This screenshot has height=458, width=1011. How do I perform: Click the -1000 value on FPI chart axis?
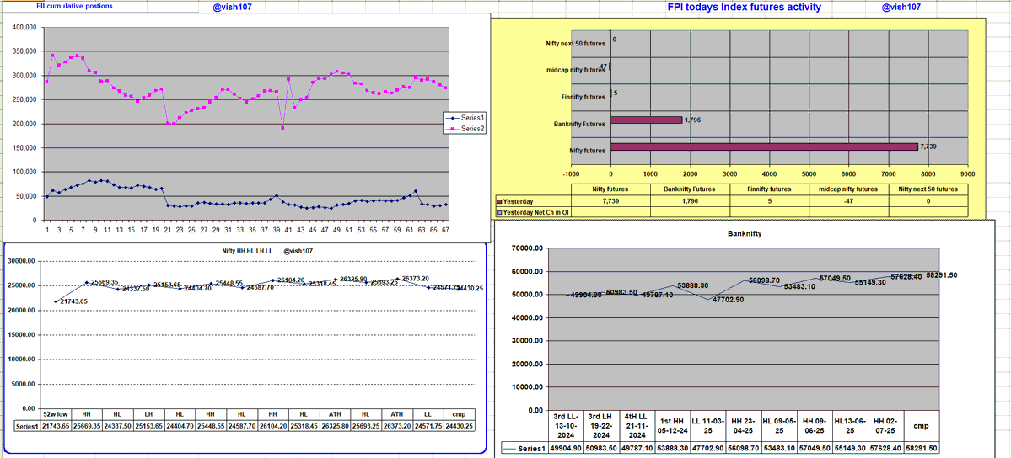click(x=571, y=174)
